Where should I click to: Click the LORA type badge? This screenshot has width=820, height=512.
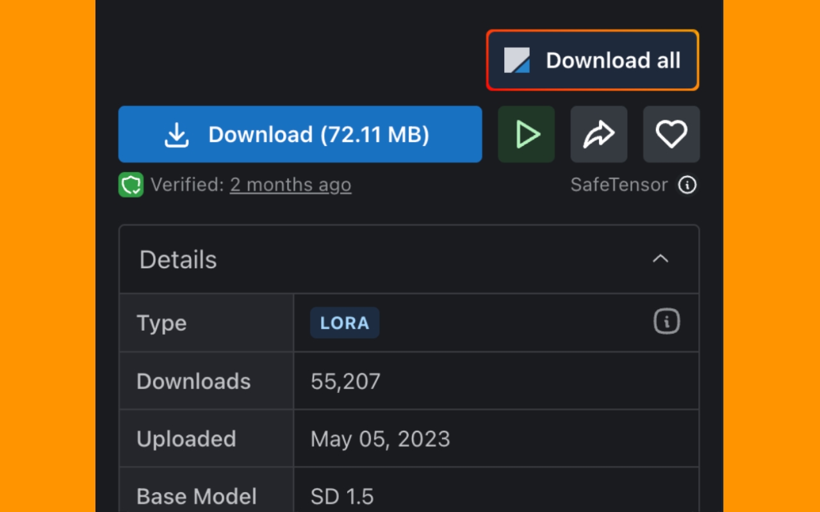(x=345, y=323)
